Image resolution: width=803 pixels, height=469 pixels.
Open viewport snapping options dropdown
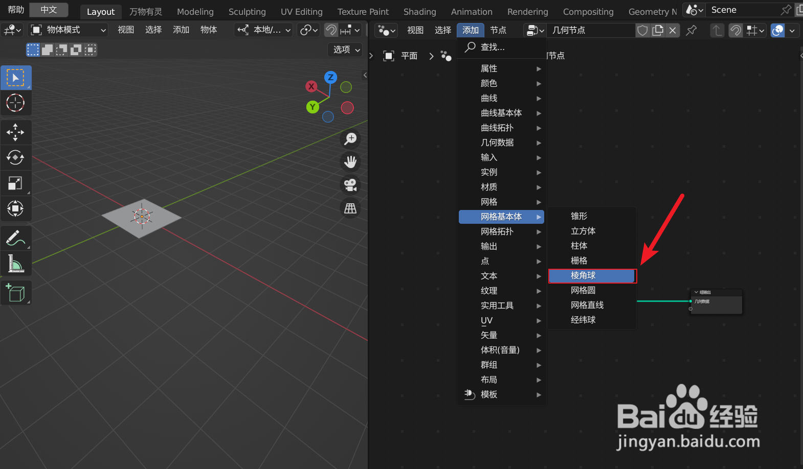point(350,30)
